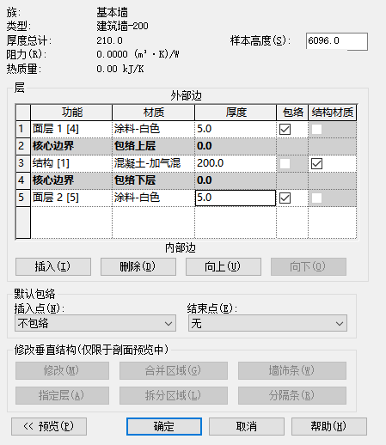386x445 pixels.
Task: Select material 涂料-白色 in row 1
Action: tap(153, 129)
